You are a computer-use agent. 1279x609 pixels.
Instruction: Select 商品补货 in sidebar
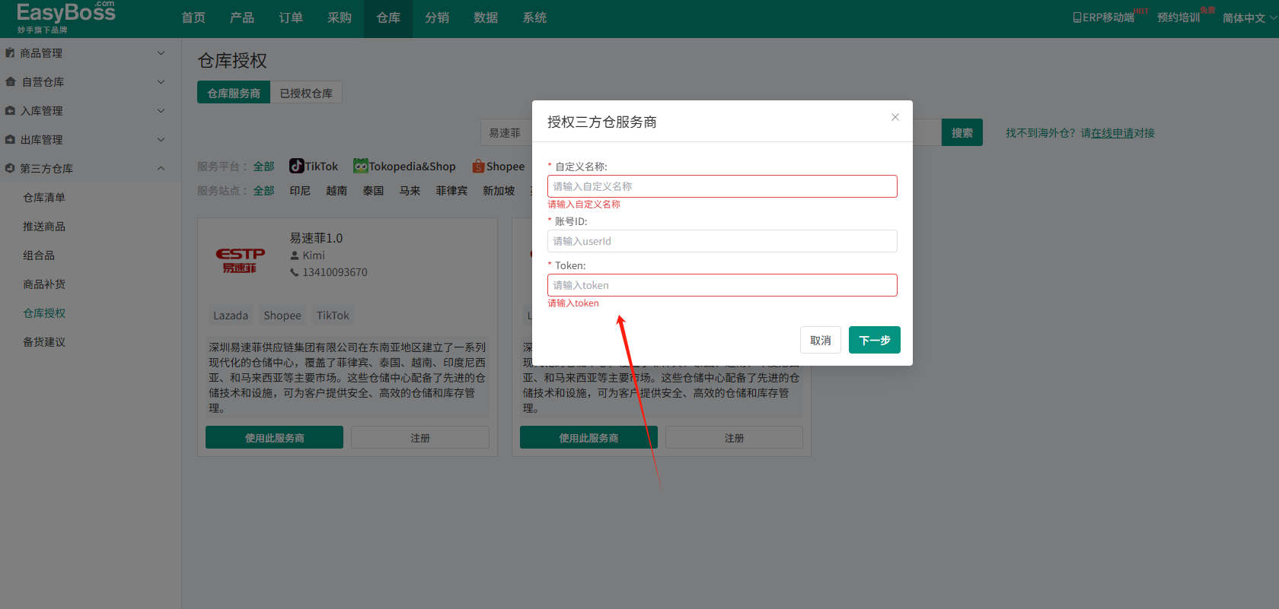coord(44,284)
